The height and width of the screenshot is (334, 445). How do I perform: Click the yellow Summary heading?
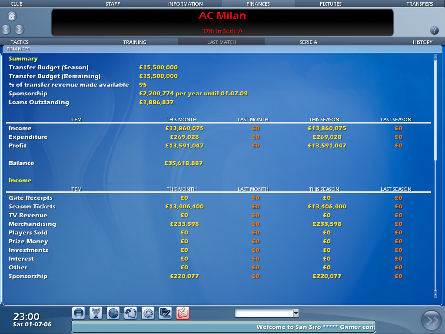[x=23, y=59]
